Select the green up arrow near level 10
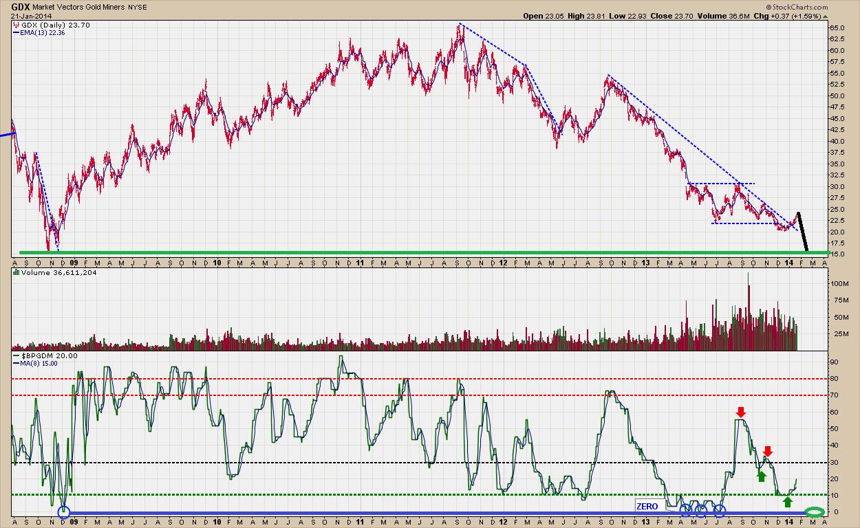 click(788, 501)
